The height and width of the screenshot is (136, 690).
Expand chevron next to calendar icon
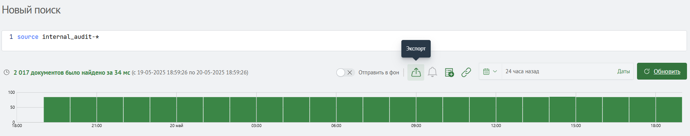coord(495,71)
